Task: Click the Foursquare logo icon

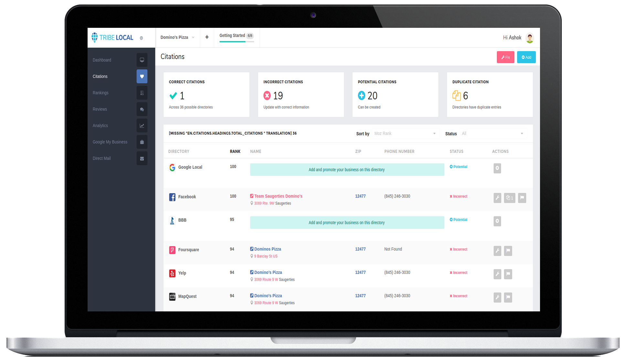Action: 172,250
